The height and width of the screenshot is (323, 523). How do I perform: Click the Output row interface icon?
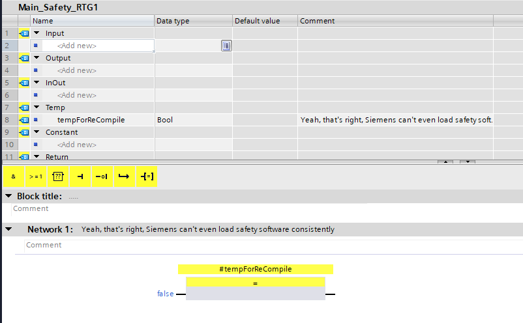[24, 58]
